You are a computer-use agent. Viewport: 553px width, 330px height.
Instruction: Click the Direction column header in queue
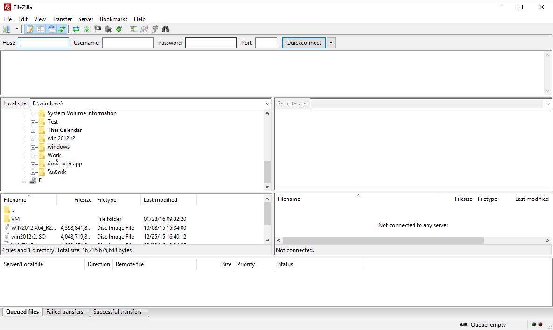point(99,264)
